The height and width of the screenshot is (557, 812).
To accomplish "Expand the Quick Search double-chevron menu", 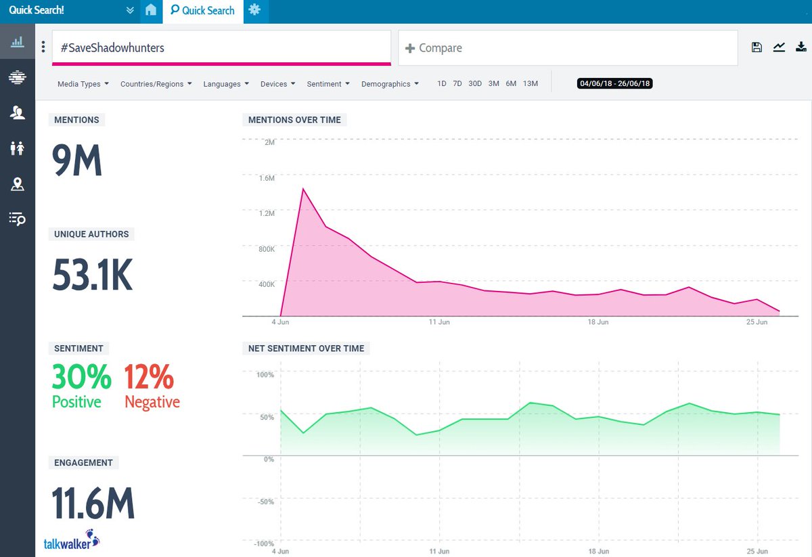I will tap(130, 11).
